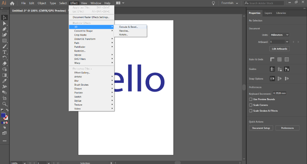Enable Use Preview Bounds checkbox

click(250, 99)
